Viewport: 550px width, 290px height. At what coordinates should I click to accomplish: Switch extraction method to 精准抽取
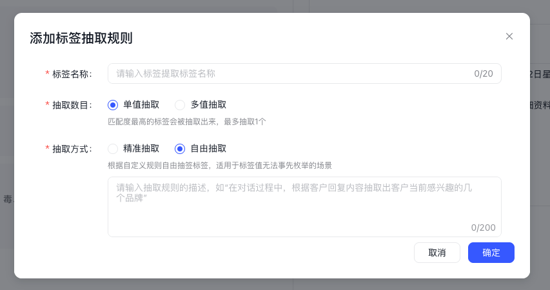point(113,148)
